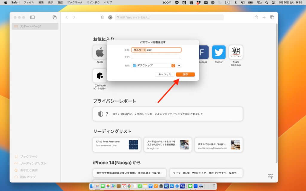Open the Safari menu in menu bar
Viewport: 306px width, 191px height.
coord(15,2)
